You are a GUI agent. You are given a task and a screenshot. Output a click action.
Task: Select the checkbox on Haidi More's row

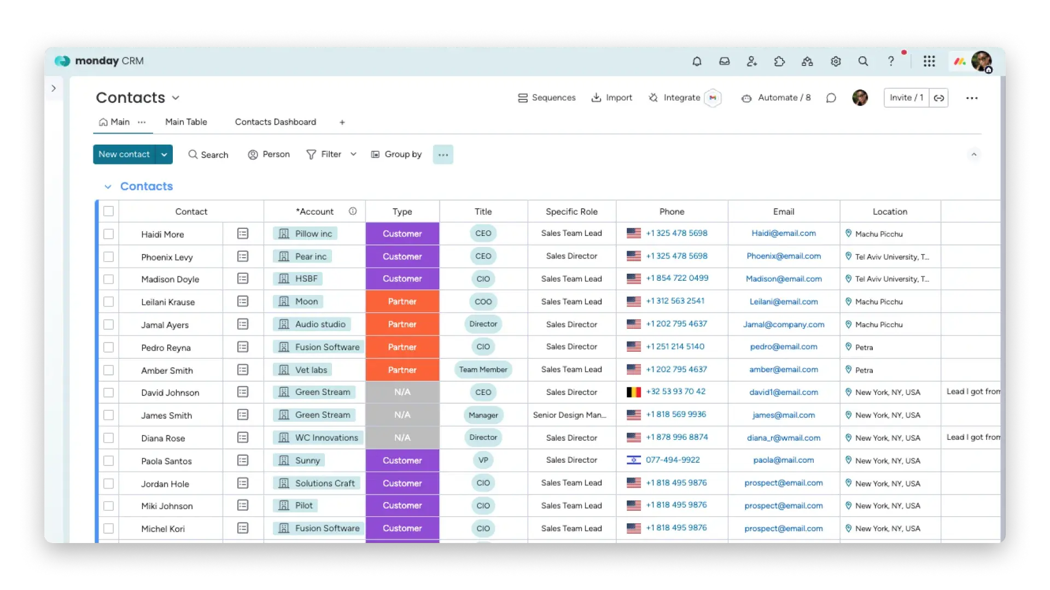(x=109, y=233)
